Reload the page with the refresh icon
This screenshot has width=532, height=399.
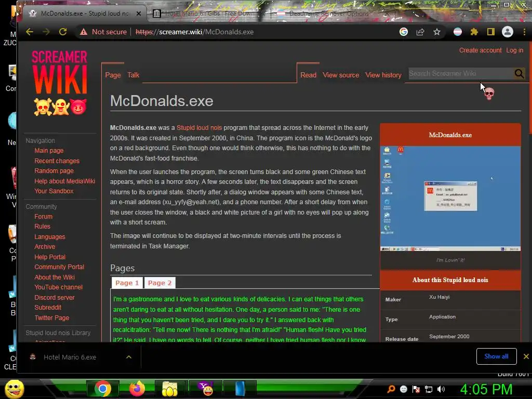tap(63, 32)
